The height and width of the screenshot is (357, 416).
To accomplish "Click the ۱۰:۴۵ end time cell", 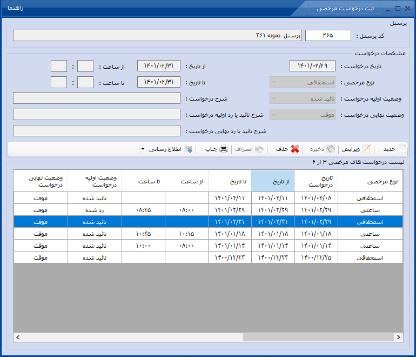I will (144, 234).
